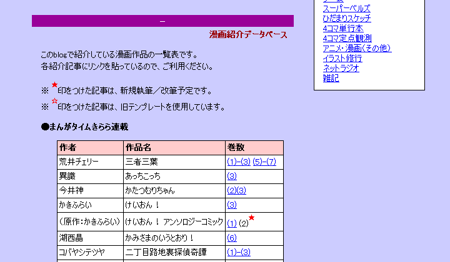The height and width of the screenshot is (262, 450).
Task: Click the 作品名 column header
Action: tap(174, 148)
